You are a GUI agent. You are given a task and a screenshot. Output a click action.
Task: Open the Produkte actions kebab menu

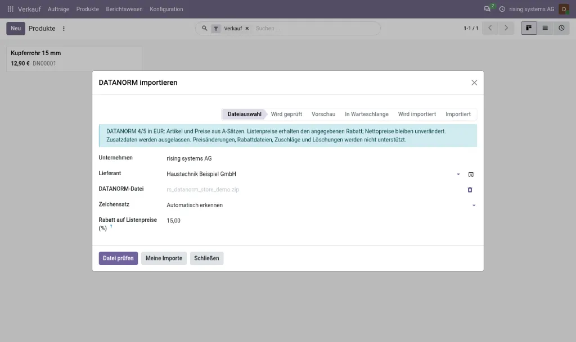pos(64,29)
